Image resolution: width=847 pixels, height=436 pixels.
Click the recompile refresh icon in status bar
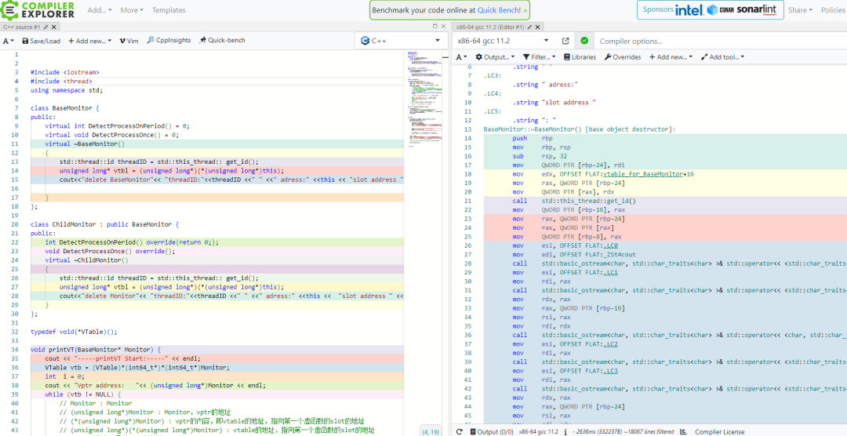pos(460,431)
